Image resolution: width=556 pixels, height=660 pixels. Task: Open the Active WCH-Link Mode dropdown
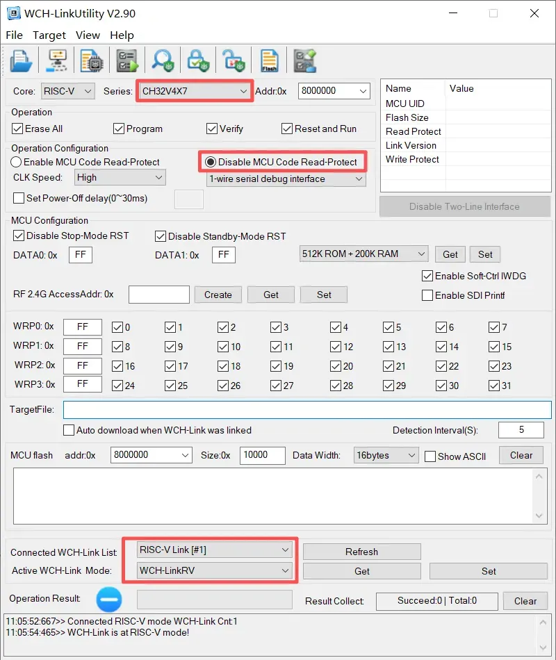tap(214, 571)
